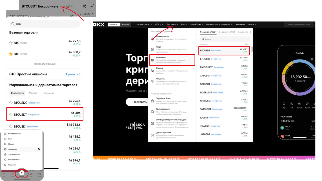This screenshot has height=181, width=322.
Task: Toggle the eye icon beside 7 assets
Action: pos(304,81)
